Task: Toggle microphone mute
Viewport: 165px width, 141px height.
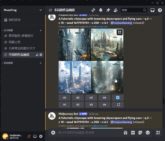Action: pos(29,136)
